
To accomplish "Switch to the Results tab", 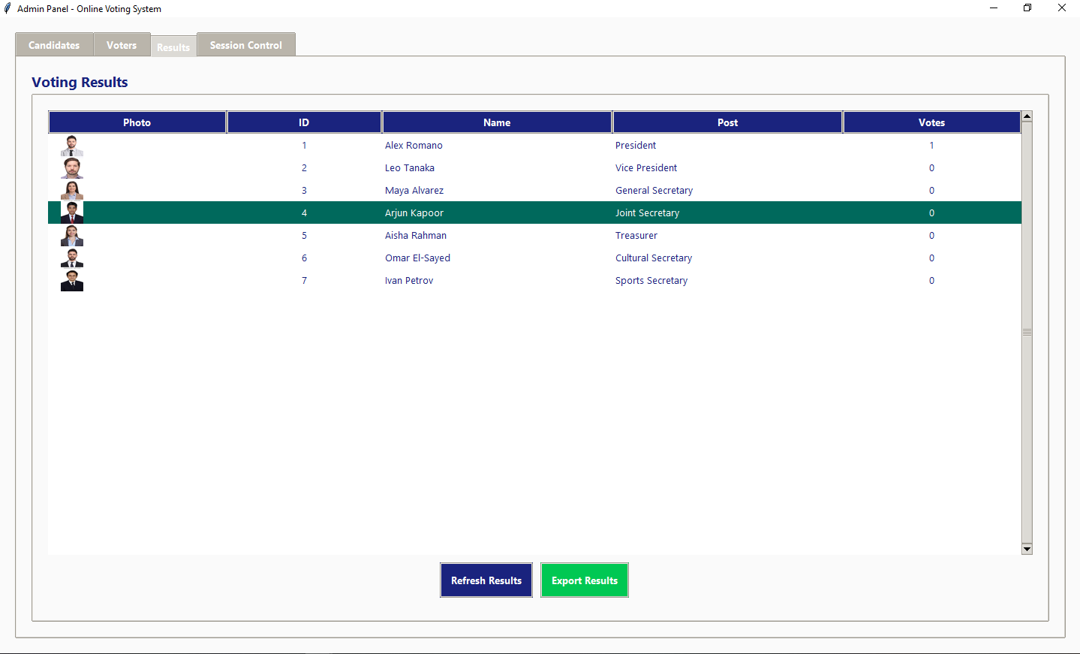I will 173,47.
